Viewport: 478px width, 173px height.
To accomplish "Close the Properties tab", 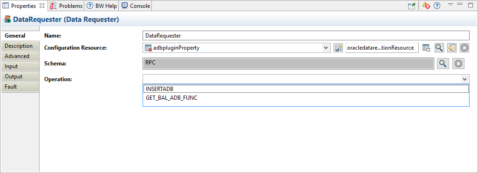I will click(x=42, y=6).
